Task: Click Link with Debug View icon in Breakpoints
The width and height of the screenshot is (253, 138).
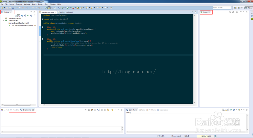Action: (108, 110)
